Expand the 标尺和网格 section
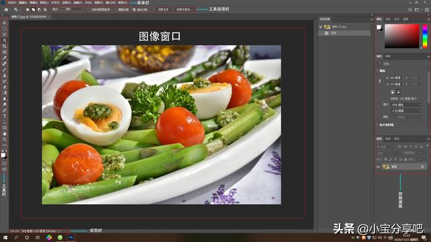The image size is (431, 242). pyautogui.click(x=377, y=125)
